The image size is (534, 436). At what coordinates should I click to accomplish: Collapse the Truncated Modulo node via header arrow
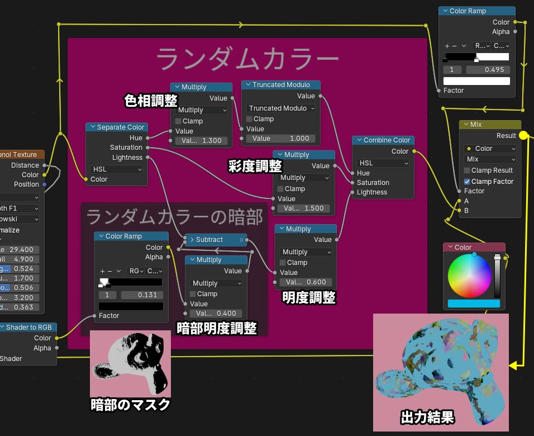tap(248, 85)
